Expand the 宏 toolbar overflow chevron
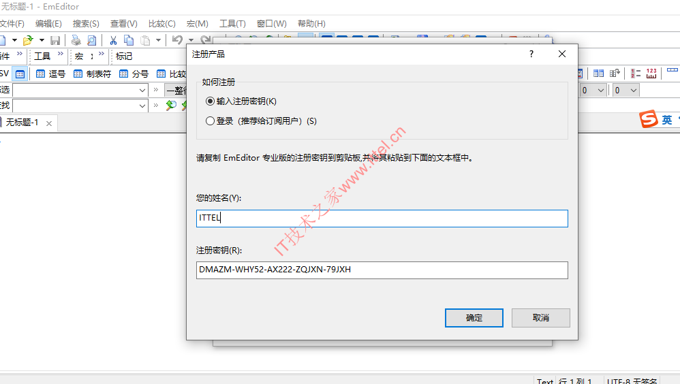This screenshot has height=384, width=680. 101,54
